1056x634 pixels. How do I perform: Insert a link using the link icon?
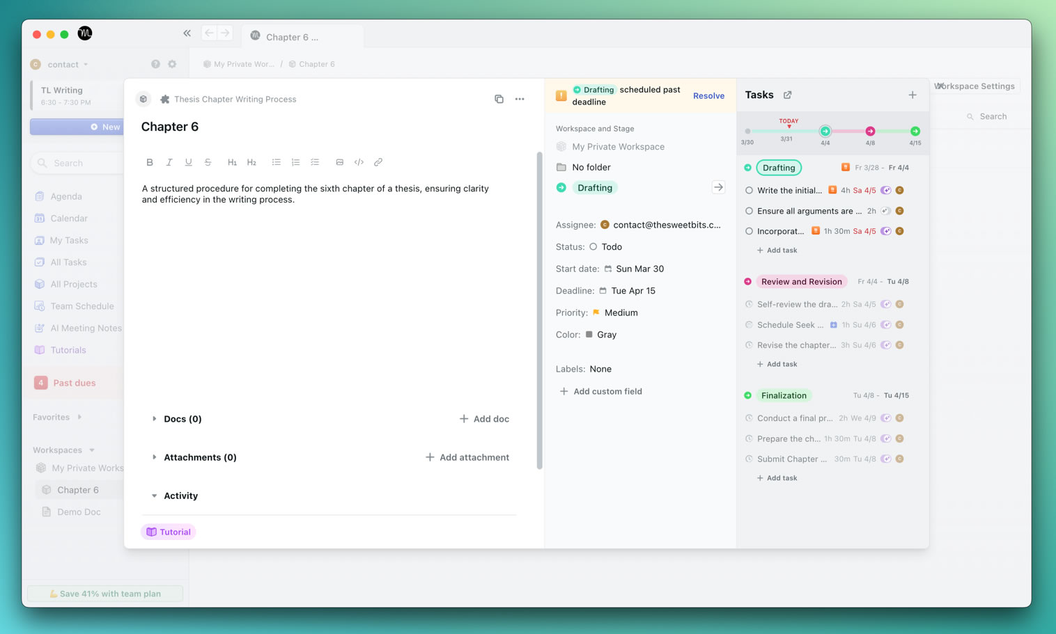pos(378,162)
